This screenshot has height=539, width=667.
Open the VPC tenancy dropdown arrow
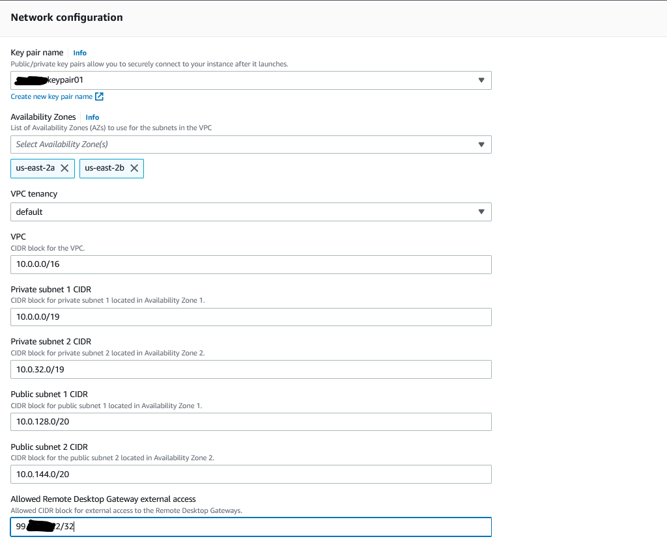pyautogui.click(x=481, y=212)
